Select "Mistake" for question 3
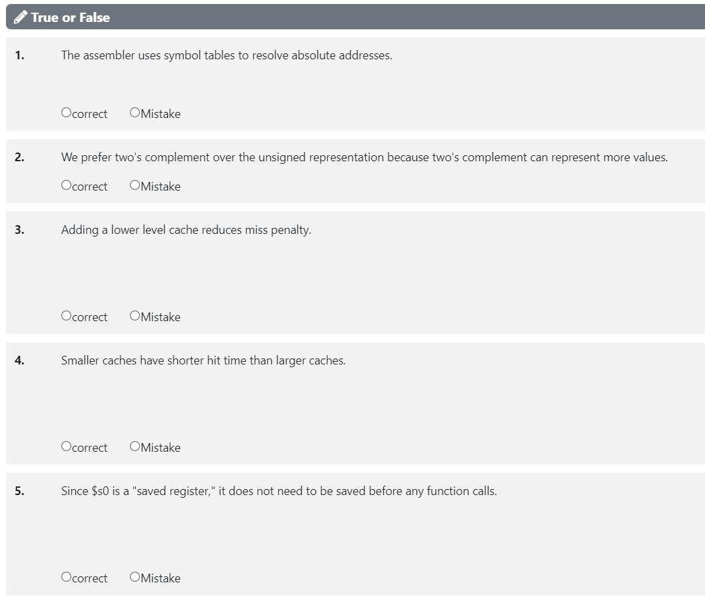The image size is (705, 601). [135, 316]
